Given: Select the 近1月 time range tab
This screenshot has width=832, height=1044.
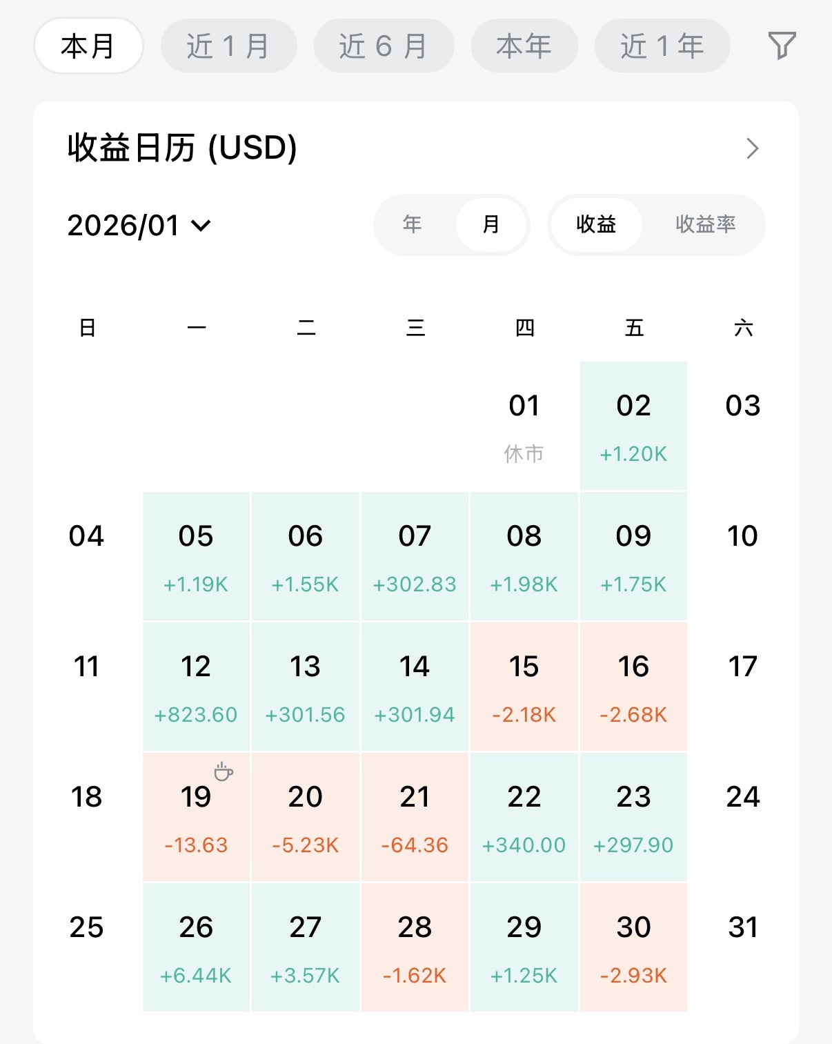Looking at the screenshot, I should pyautogui.click(x=228, y=46).
